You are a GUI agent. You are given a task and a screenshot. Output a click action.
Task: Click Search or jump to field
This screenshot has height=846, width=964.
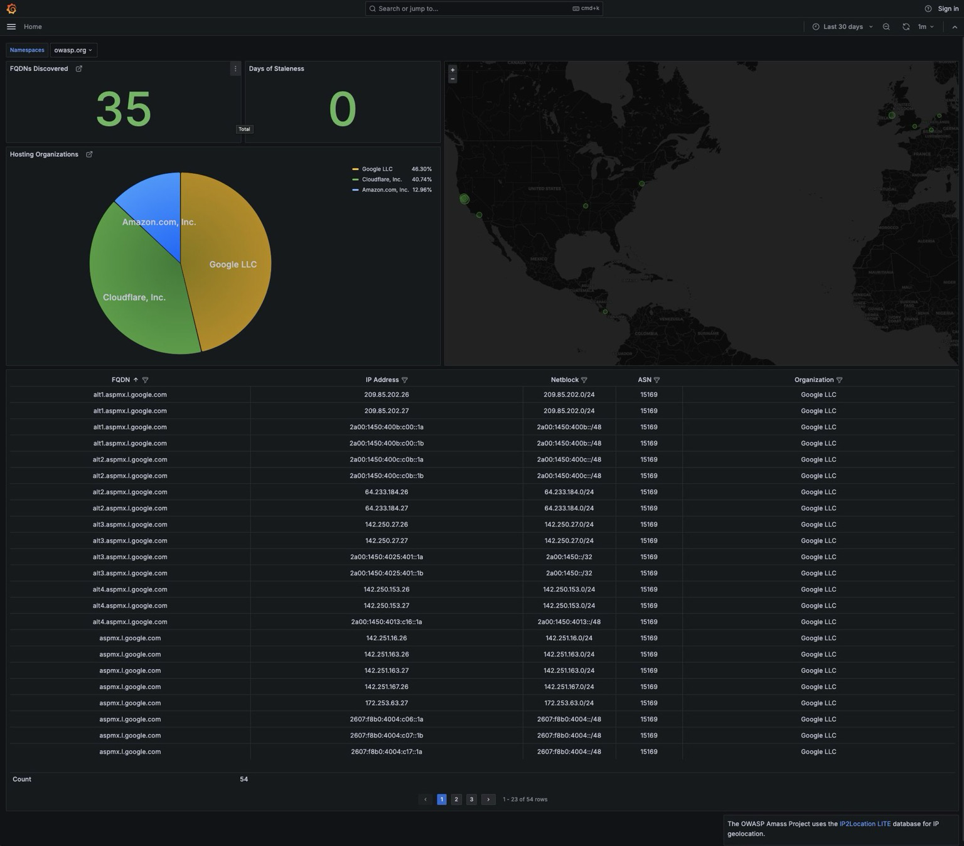click(484, 9)
